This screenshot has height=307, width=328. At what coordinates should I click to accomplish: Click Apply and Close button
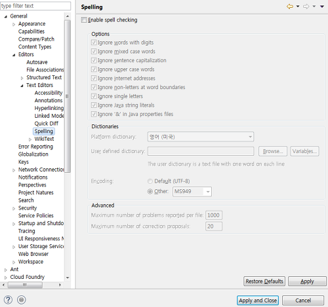258,300
